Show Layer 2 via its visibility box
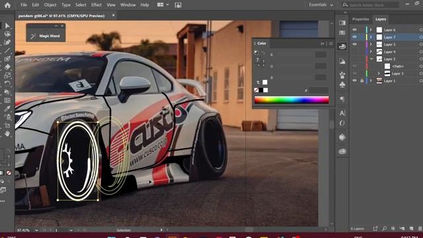The image size is (423, 238). click(354, 59)
